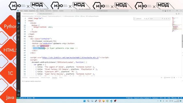Viewport: 183px width, 103px height.
Task: Open the Выделение menu
Action: coord(32,11)
